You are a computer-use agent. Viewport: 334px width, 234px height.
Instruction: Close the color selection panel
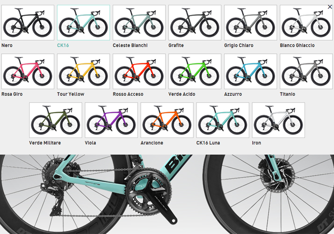tap(330, 7)
